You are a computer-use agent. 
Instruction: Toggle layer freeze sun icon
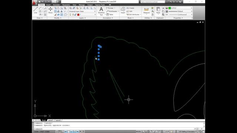(x=73, y=15)
